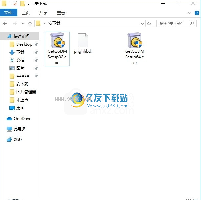Click the GetGoDMSetup32.exe file name text
The width and height of the screenshot is (201, 200).
tap(57, 57)
